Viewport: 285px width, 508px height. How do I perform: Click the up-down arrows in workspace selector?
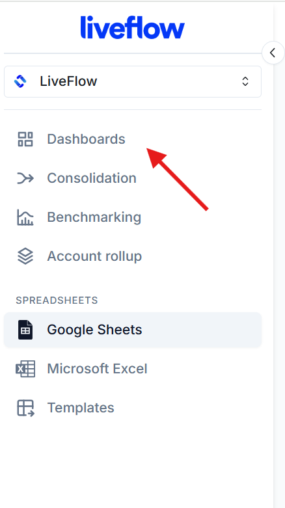(245, 81)
